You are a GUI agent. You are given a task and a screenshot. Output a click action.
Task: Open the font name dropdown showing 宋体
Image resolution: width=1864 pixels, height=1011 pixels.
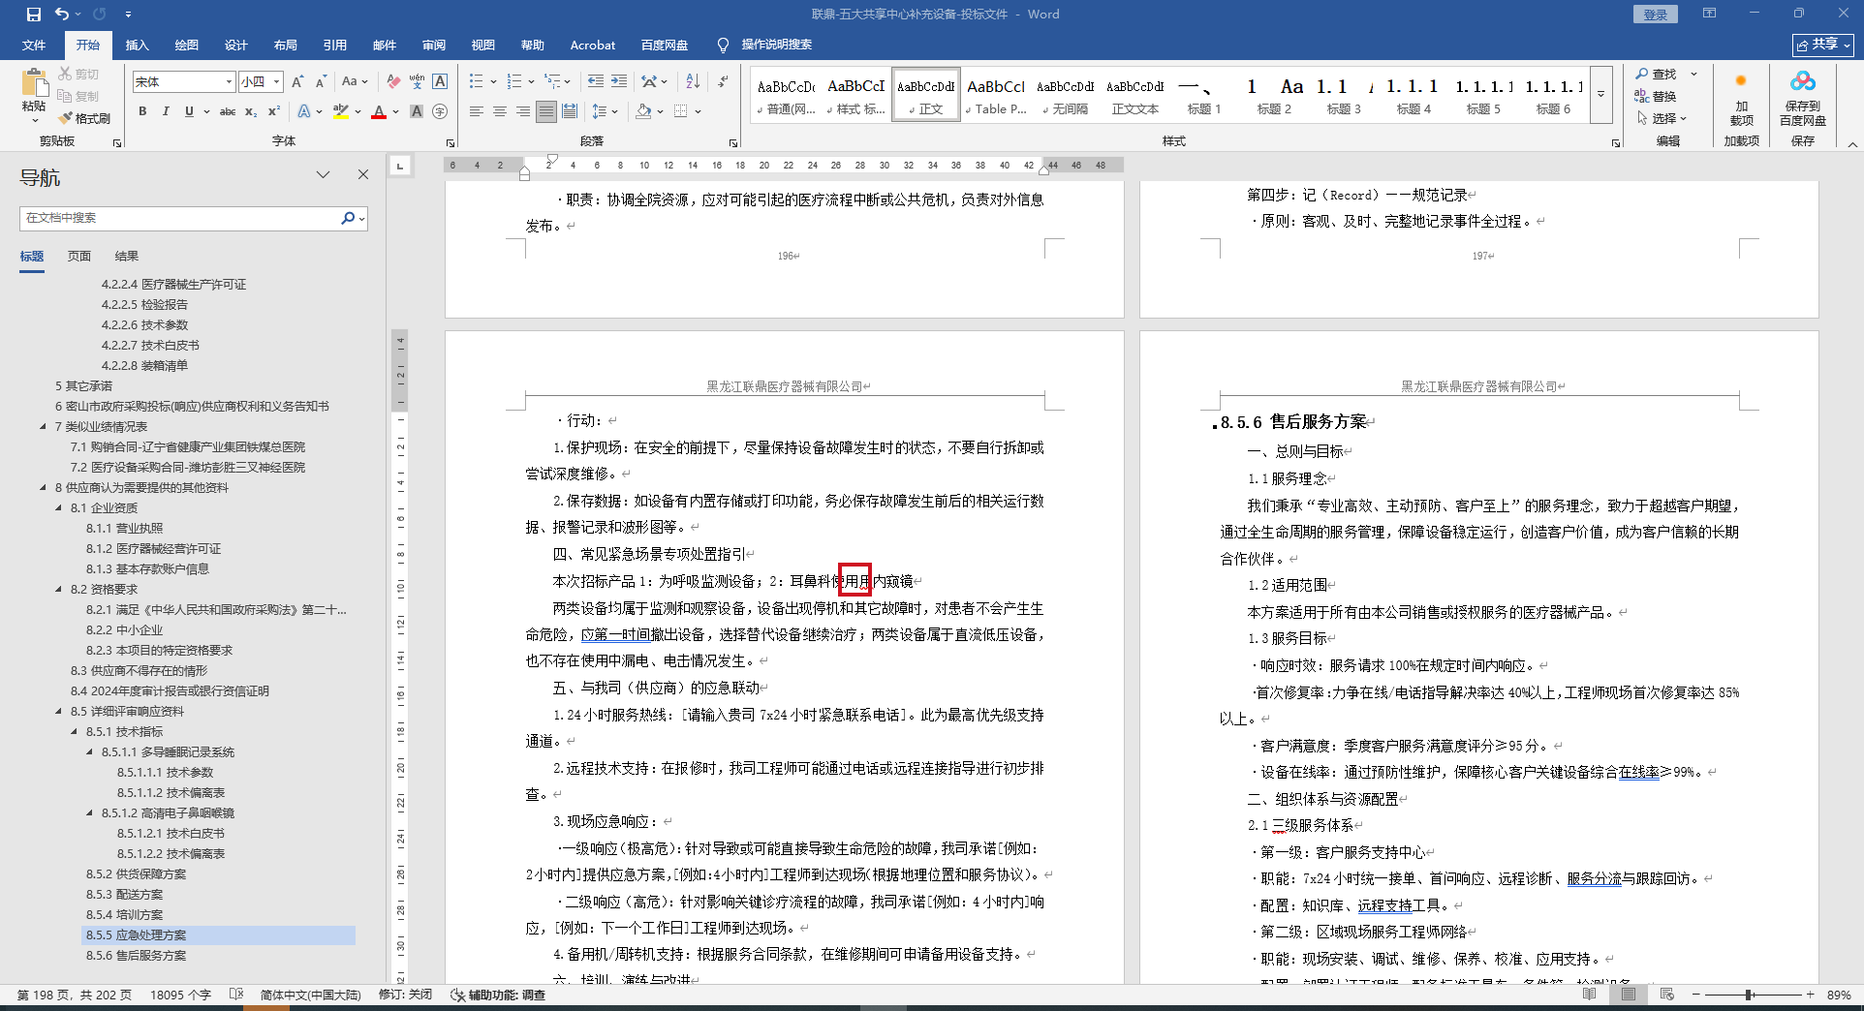(229, 82)
